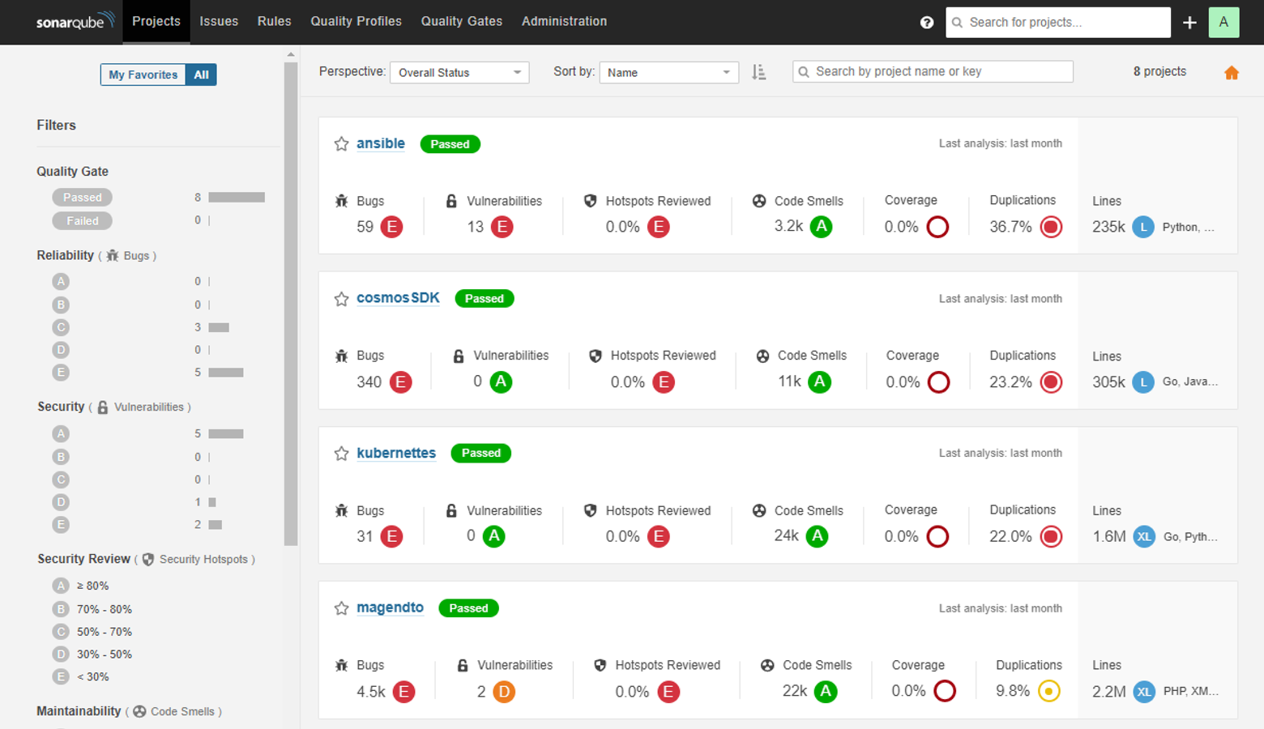Click the SonarQube logo
This screenshot has width=1264, height=729.
(x=71, y=22)
